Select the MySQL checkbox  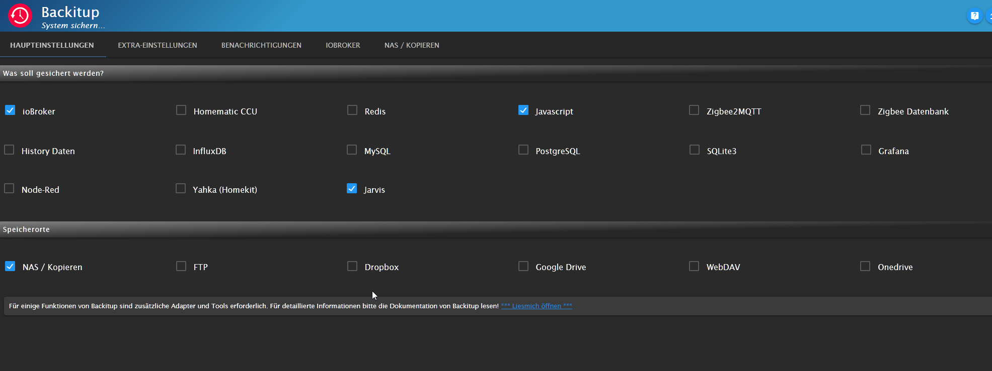[352, 150]
